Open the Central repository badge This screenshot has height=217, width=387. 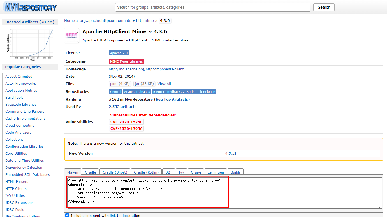click(116, 92)
